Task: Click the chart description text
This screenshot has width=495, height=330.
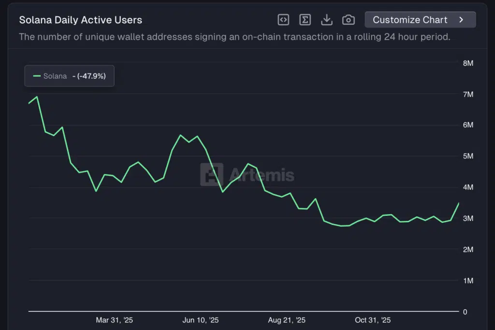Action: click(234, 37)
